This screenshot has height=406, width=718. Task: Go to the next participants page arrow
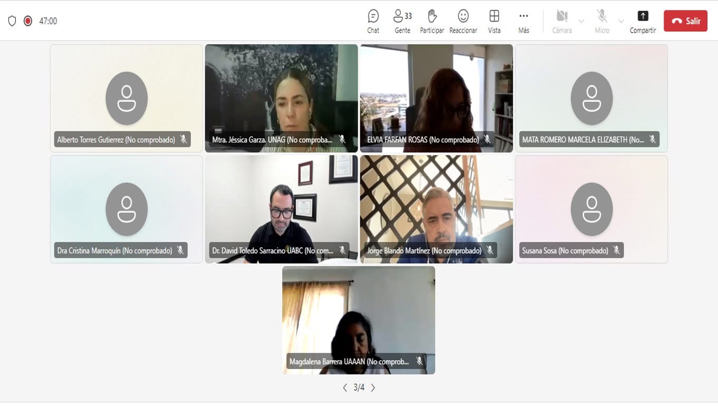[373, 388]
